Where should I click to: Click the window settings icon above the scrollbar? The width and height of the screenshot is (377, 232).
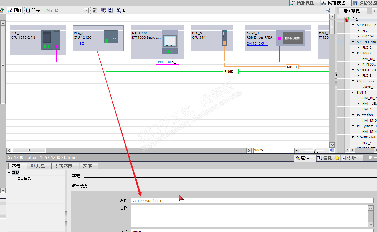(328, 10)
